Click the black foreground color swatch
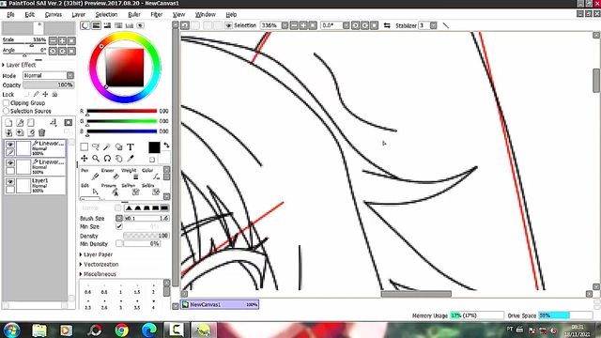 [x=154, y=147]
